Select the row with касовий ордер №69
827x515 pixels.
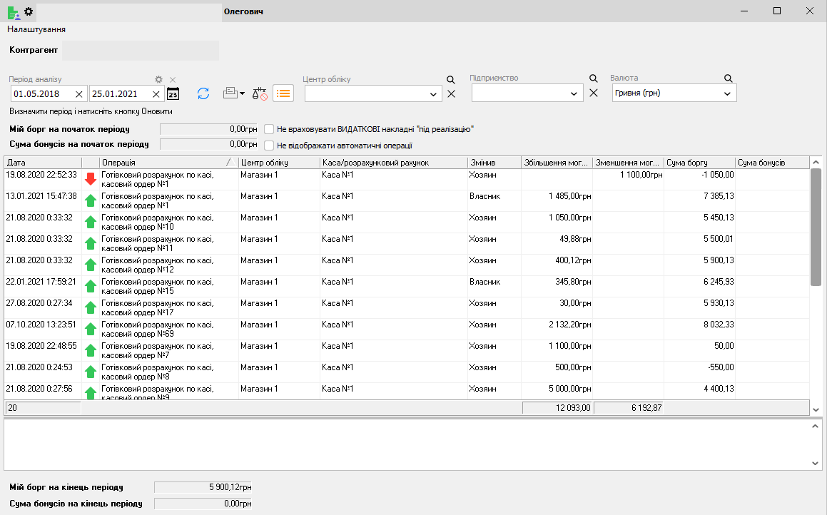point(407,330)
